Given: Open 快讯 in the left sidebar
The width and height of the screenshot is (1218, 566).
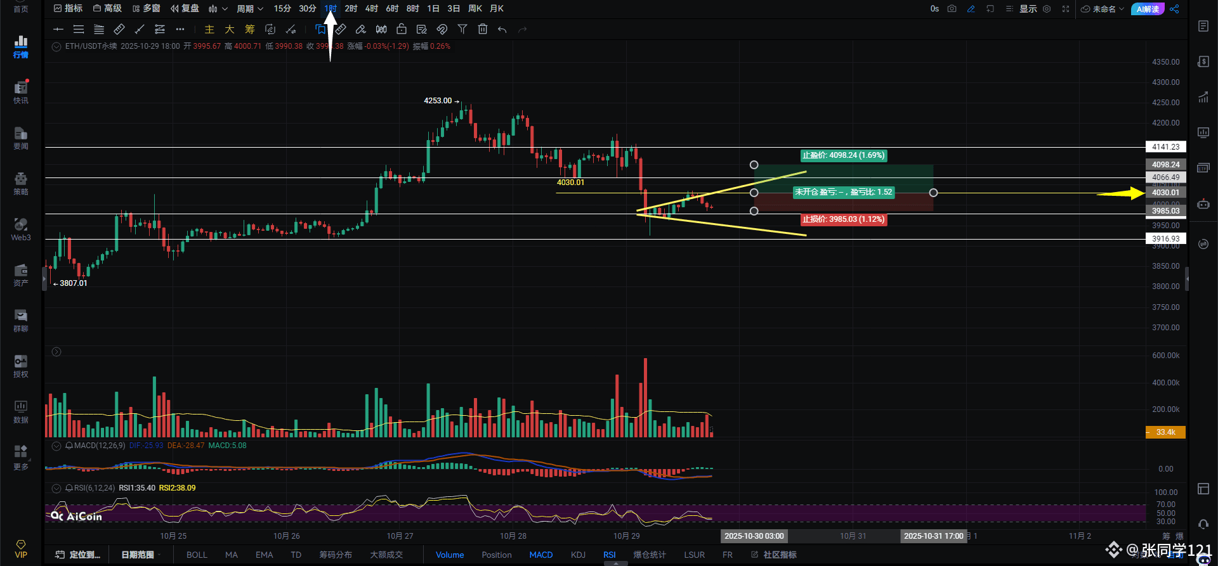Looking at the screenshot, I should pyautogui.click(x=21, y=92).
